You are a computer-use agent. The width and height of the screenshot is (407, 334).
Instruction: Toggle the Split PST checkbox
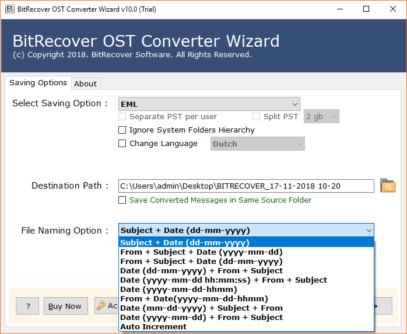[256, 116]
